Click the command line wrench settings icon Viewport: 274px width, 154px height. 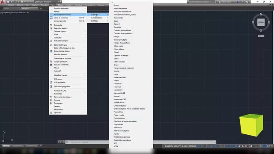coord(64,142)
